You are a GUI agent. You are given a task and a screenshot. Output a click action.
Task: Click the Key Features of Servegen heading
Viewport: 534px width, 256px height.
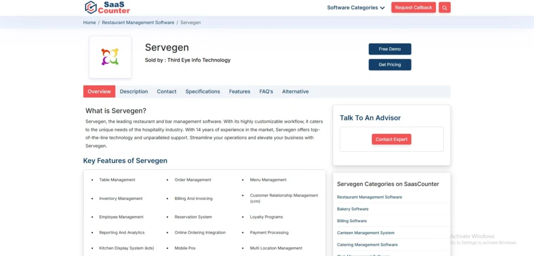pos(125,161)
